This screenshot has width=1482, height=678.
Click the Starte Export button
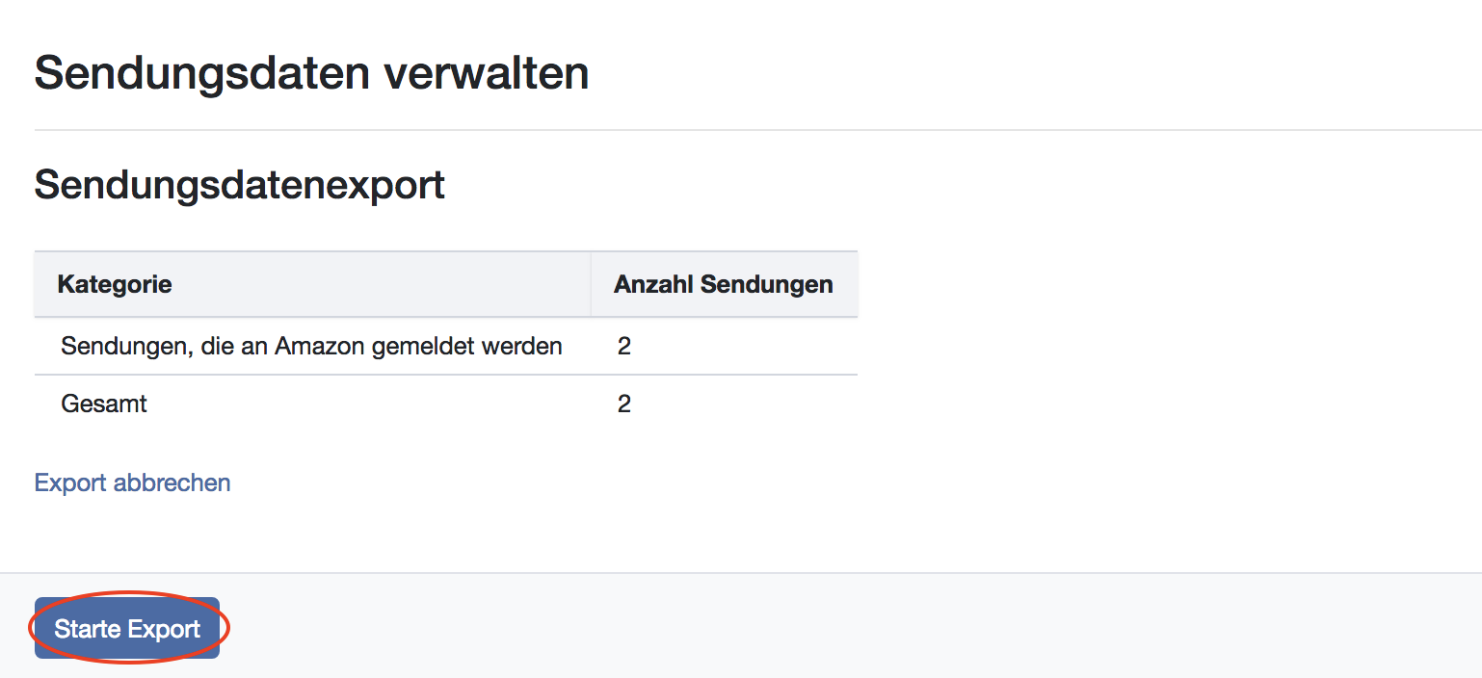(127, 629)
